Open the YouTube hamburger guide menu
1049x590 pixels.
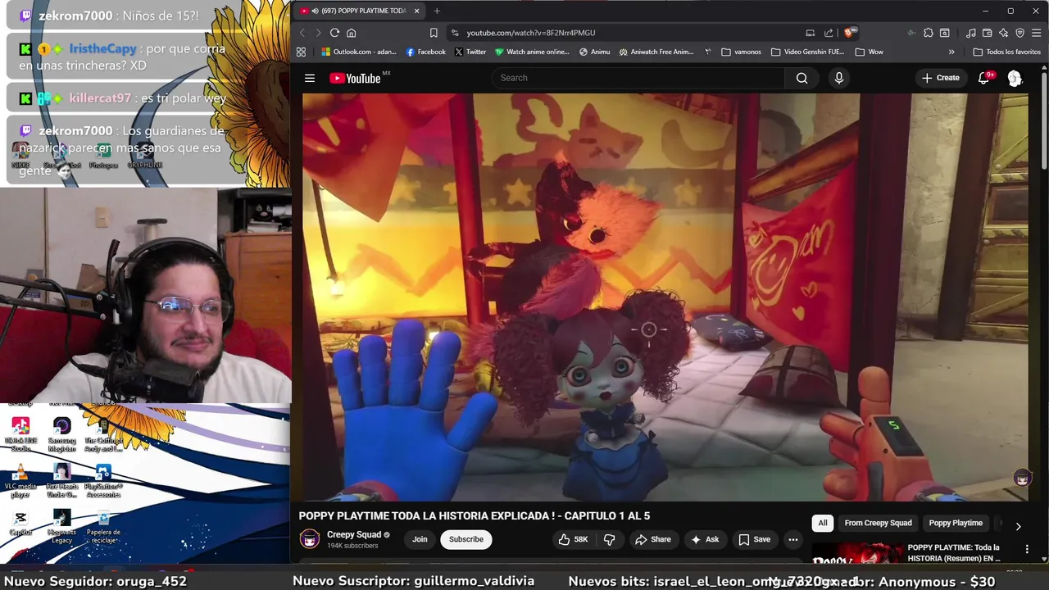pyautogui.click(x=310, y=78)
